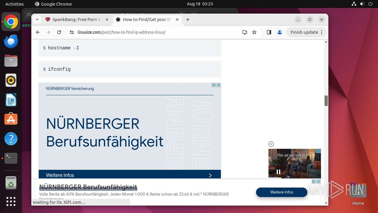The height and width of the screenshot is (213, 378).
Task: Show Applications grid in the dock
Action: (x=11, y=201)
